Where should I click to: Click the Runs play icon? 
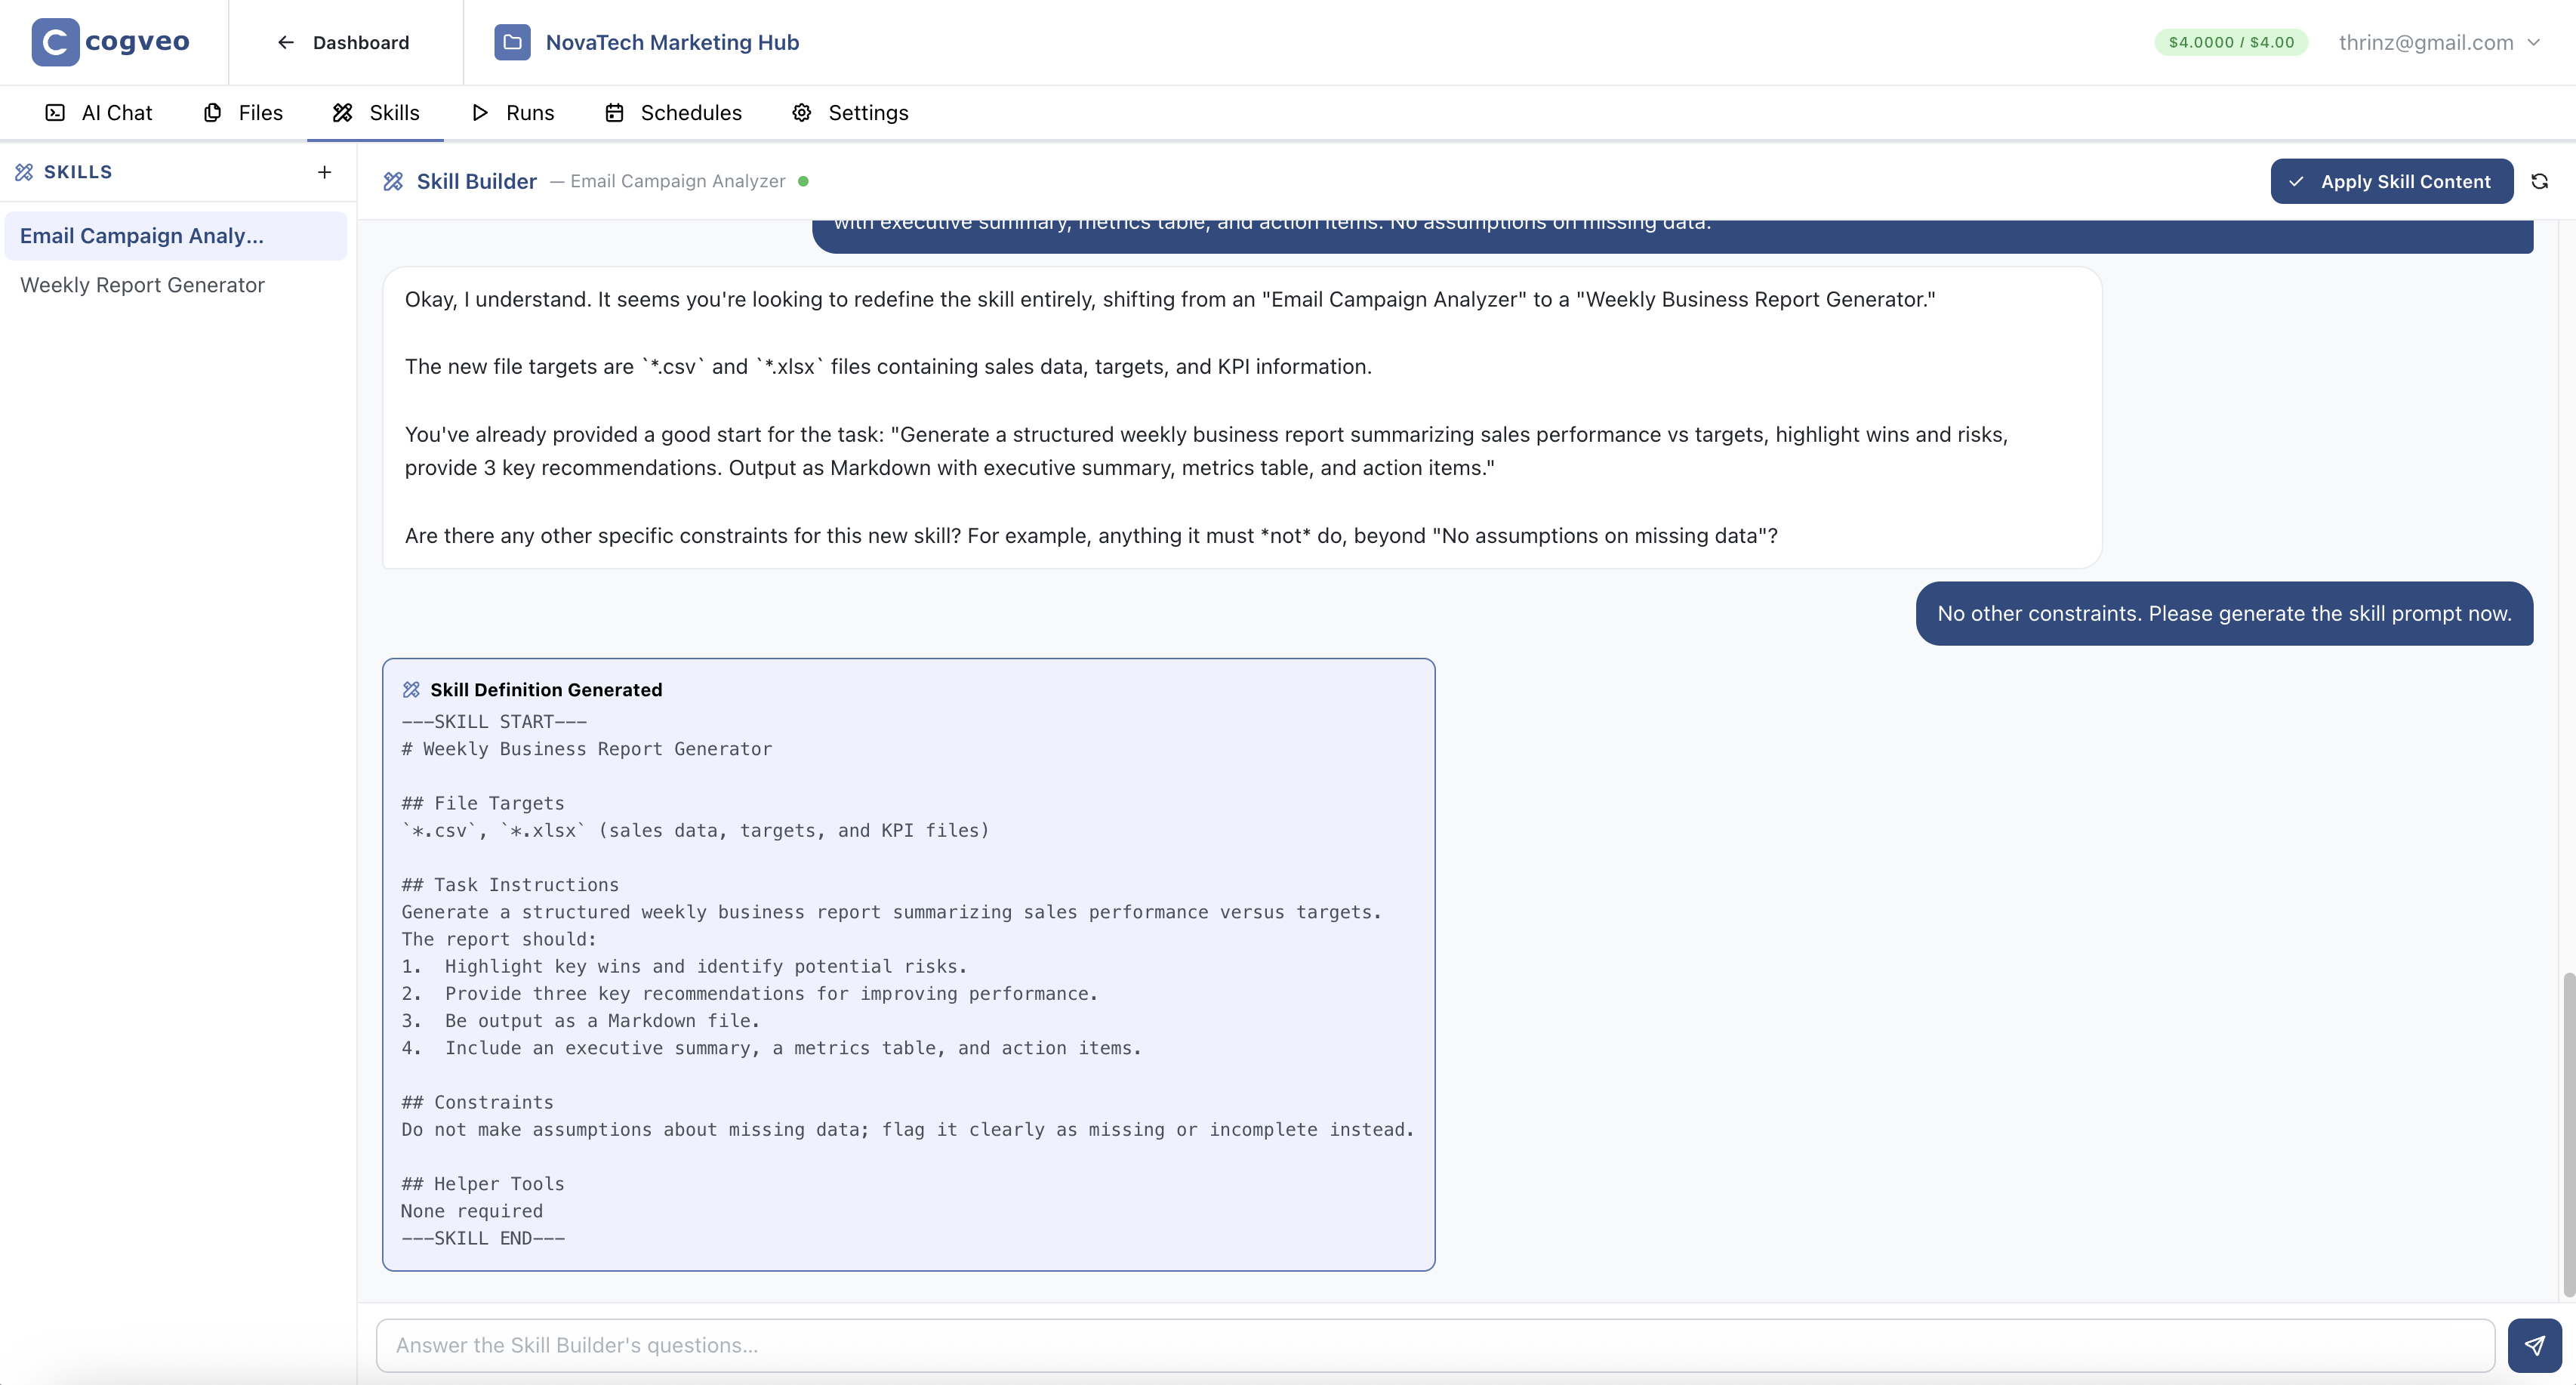[480, 113]
